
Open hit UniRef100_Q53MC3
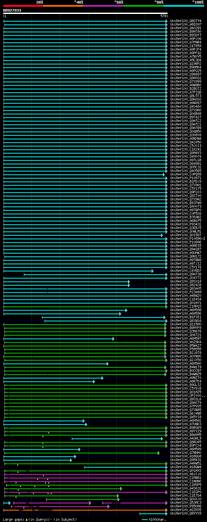coord(186,503)
